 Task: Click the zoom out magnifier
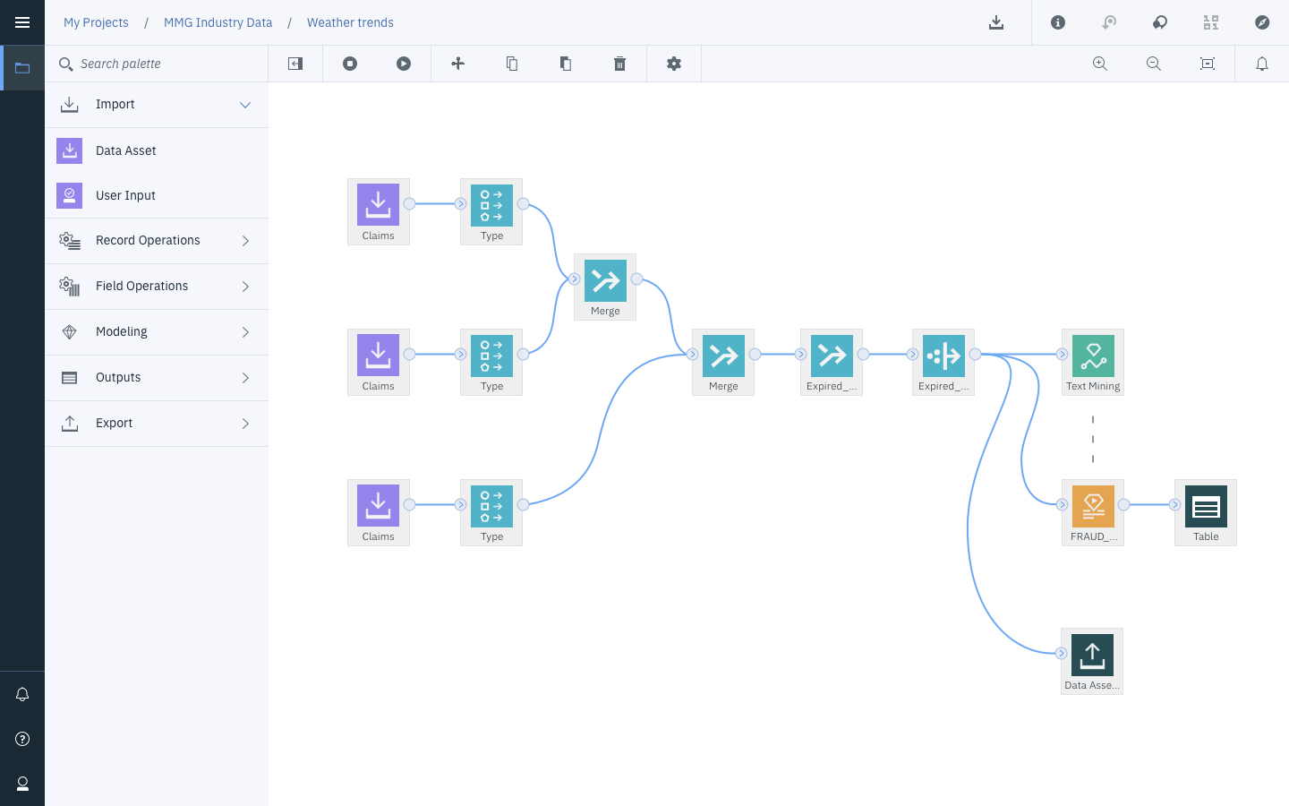pyautogui.click(x=1154, y=64)
